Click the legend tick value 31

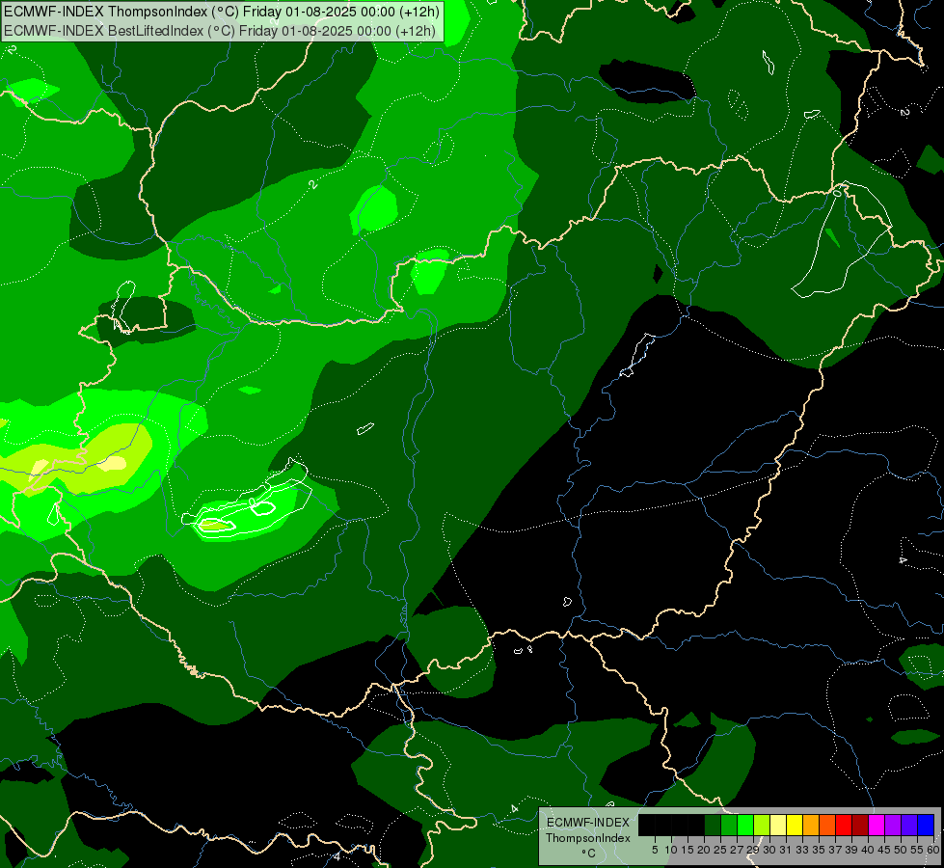[786, 850]
